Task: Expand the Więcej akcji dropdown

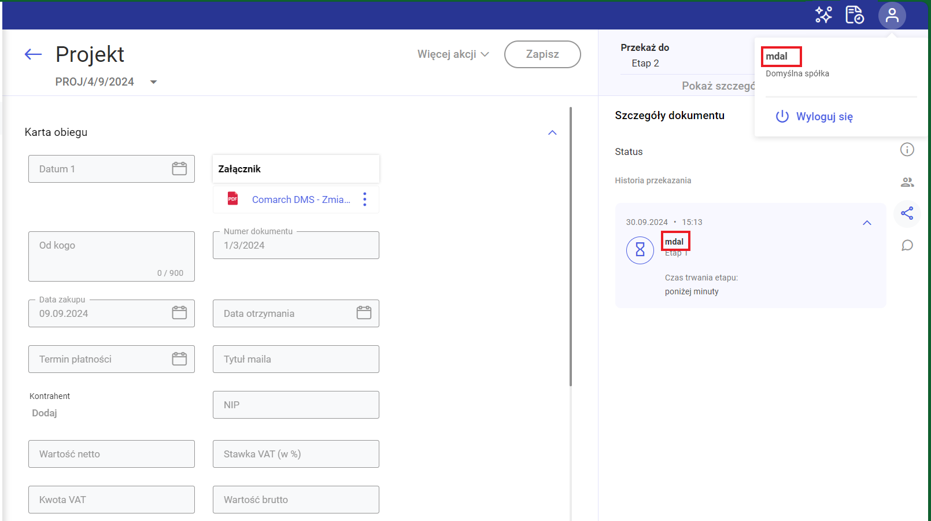Action: pos(453,54)
